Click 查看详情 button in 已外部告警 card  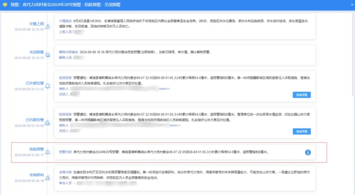pyautogui.click(x=301, y=95)
